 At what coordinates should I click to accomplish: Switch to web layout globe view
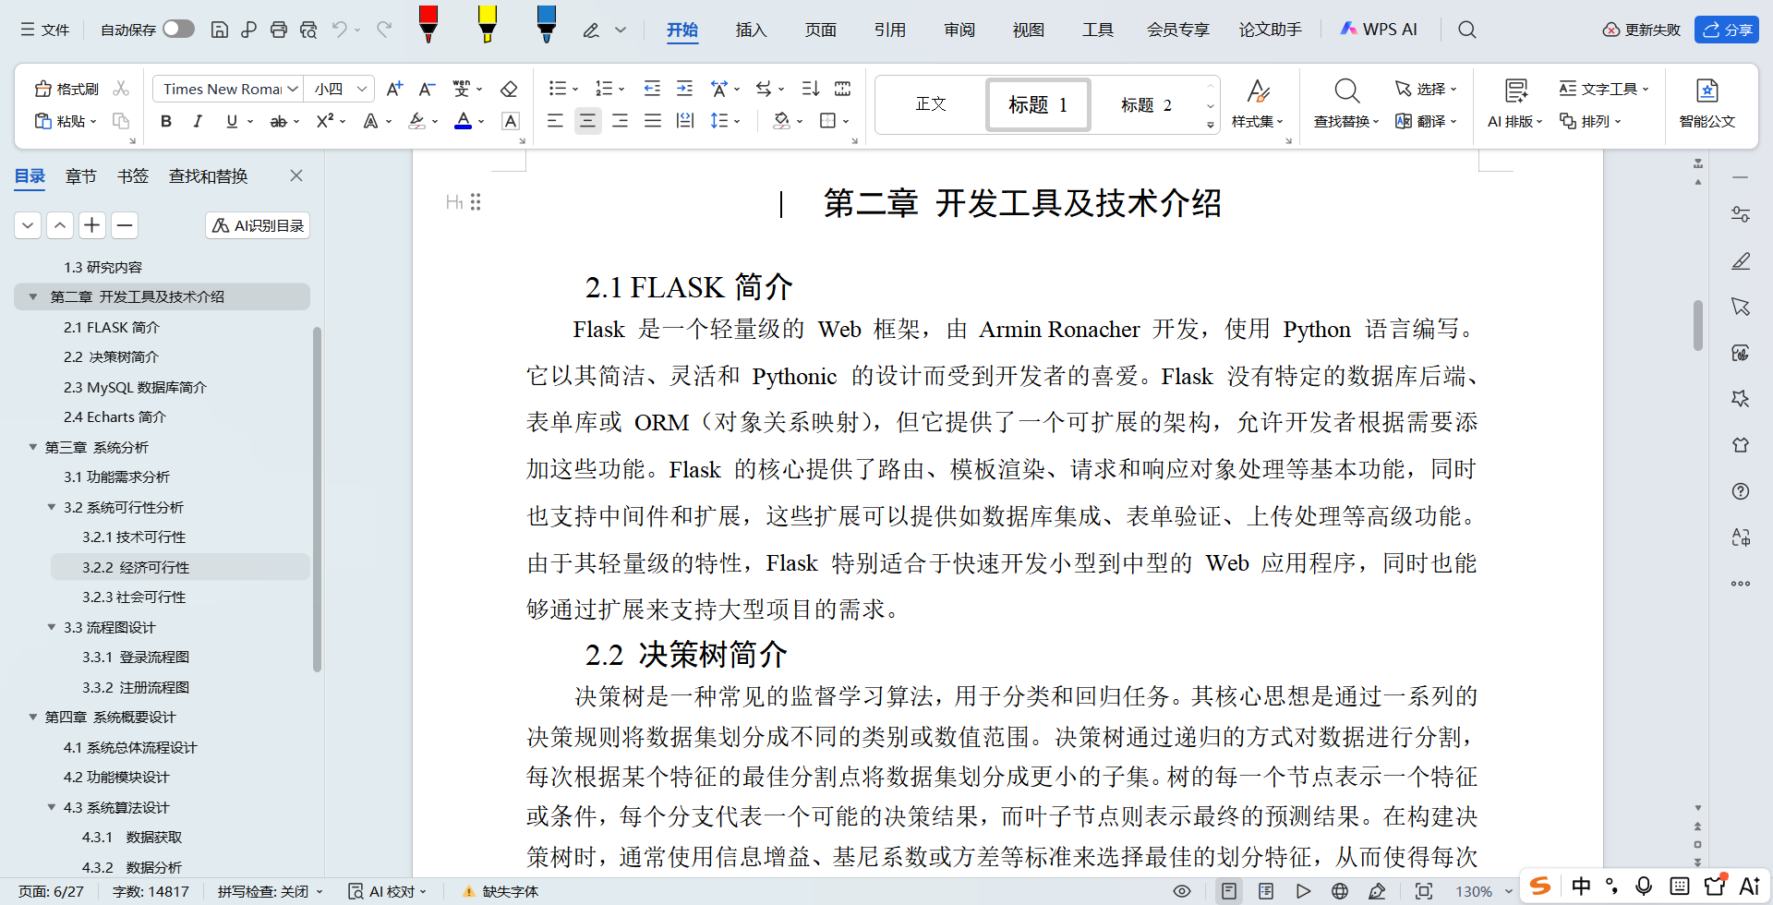click(x=1340, y=891)
